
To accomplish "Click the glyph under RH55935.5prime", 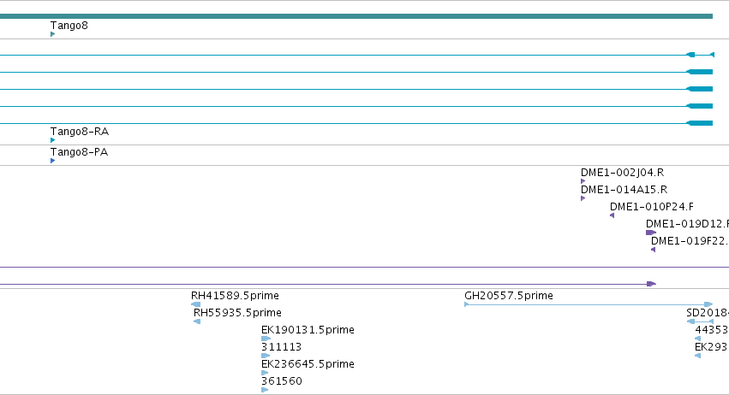I will [197, 321].
